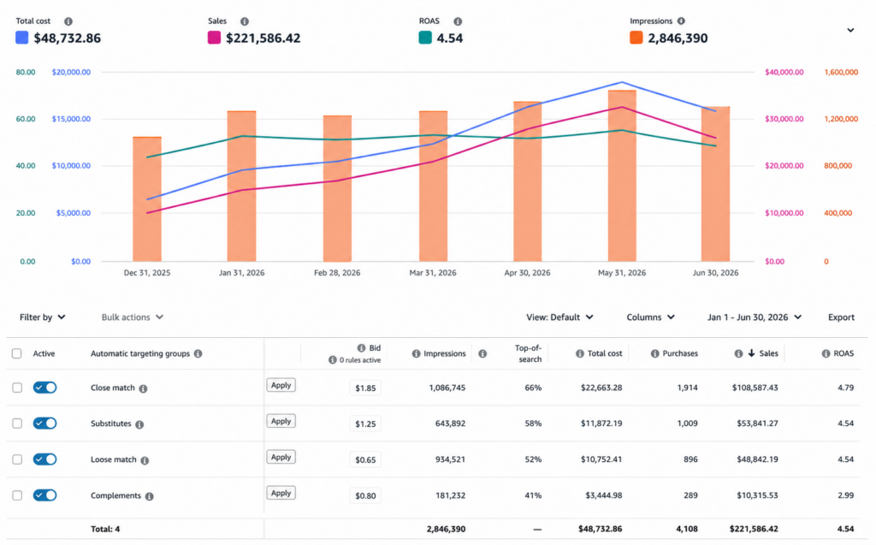Click the Dec 31, 2025 impressions bar

coord(147,199)
